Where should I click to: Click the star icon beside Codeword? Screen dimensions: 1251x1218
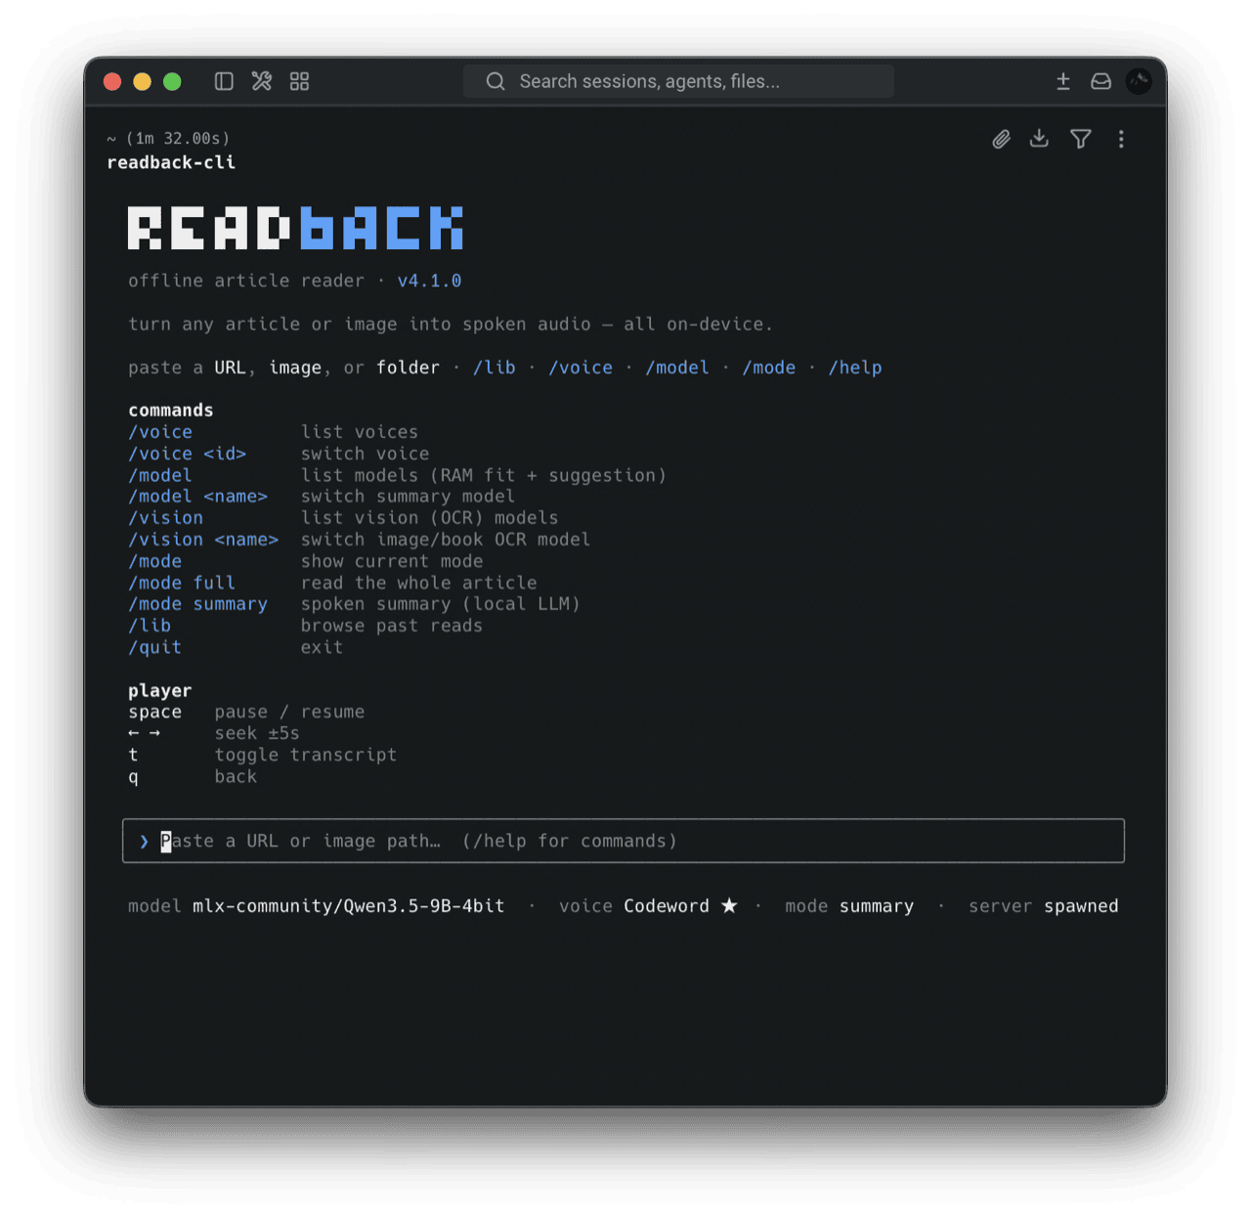tap(729, 905)
